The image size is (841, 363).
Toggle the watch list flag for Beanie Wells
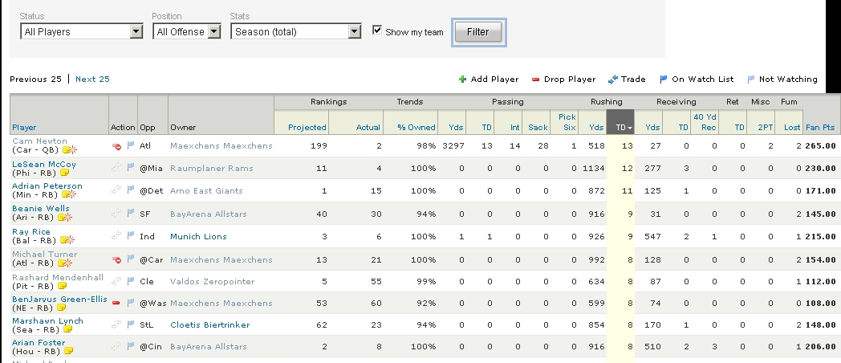click(x=131, y=214)
